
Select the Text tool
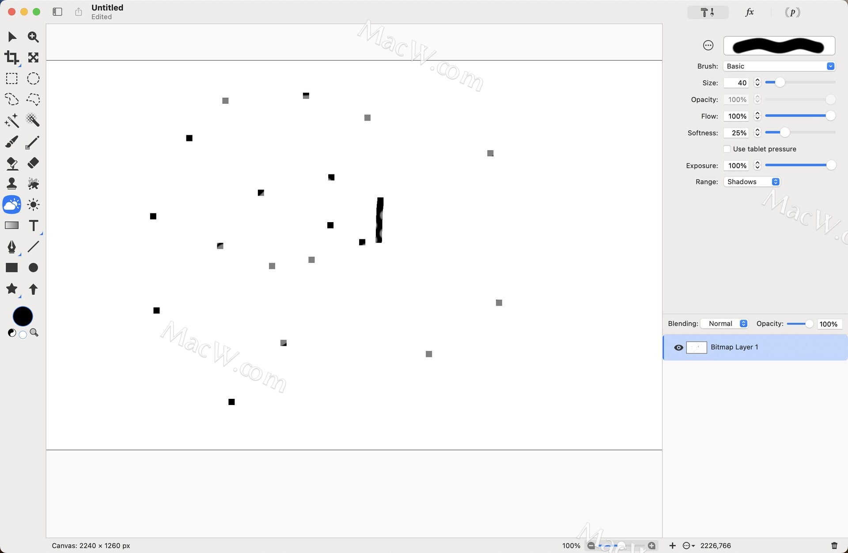tap(33, 226)
